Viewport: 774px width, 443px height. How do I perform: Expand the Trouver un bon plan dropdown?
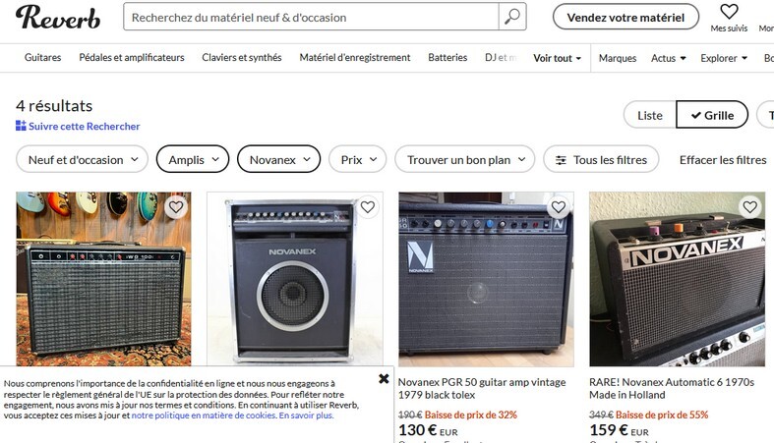click(x=465, y=159)
